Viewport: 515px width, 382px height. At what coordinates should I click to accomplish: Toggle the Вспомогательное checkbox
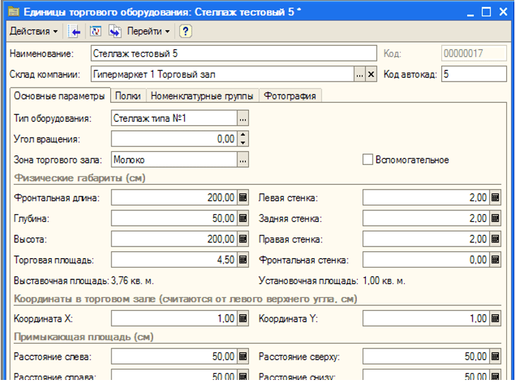pyautogui.click(x=367, y=160)
